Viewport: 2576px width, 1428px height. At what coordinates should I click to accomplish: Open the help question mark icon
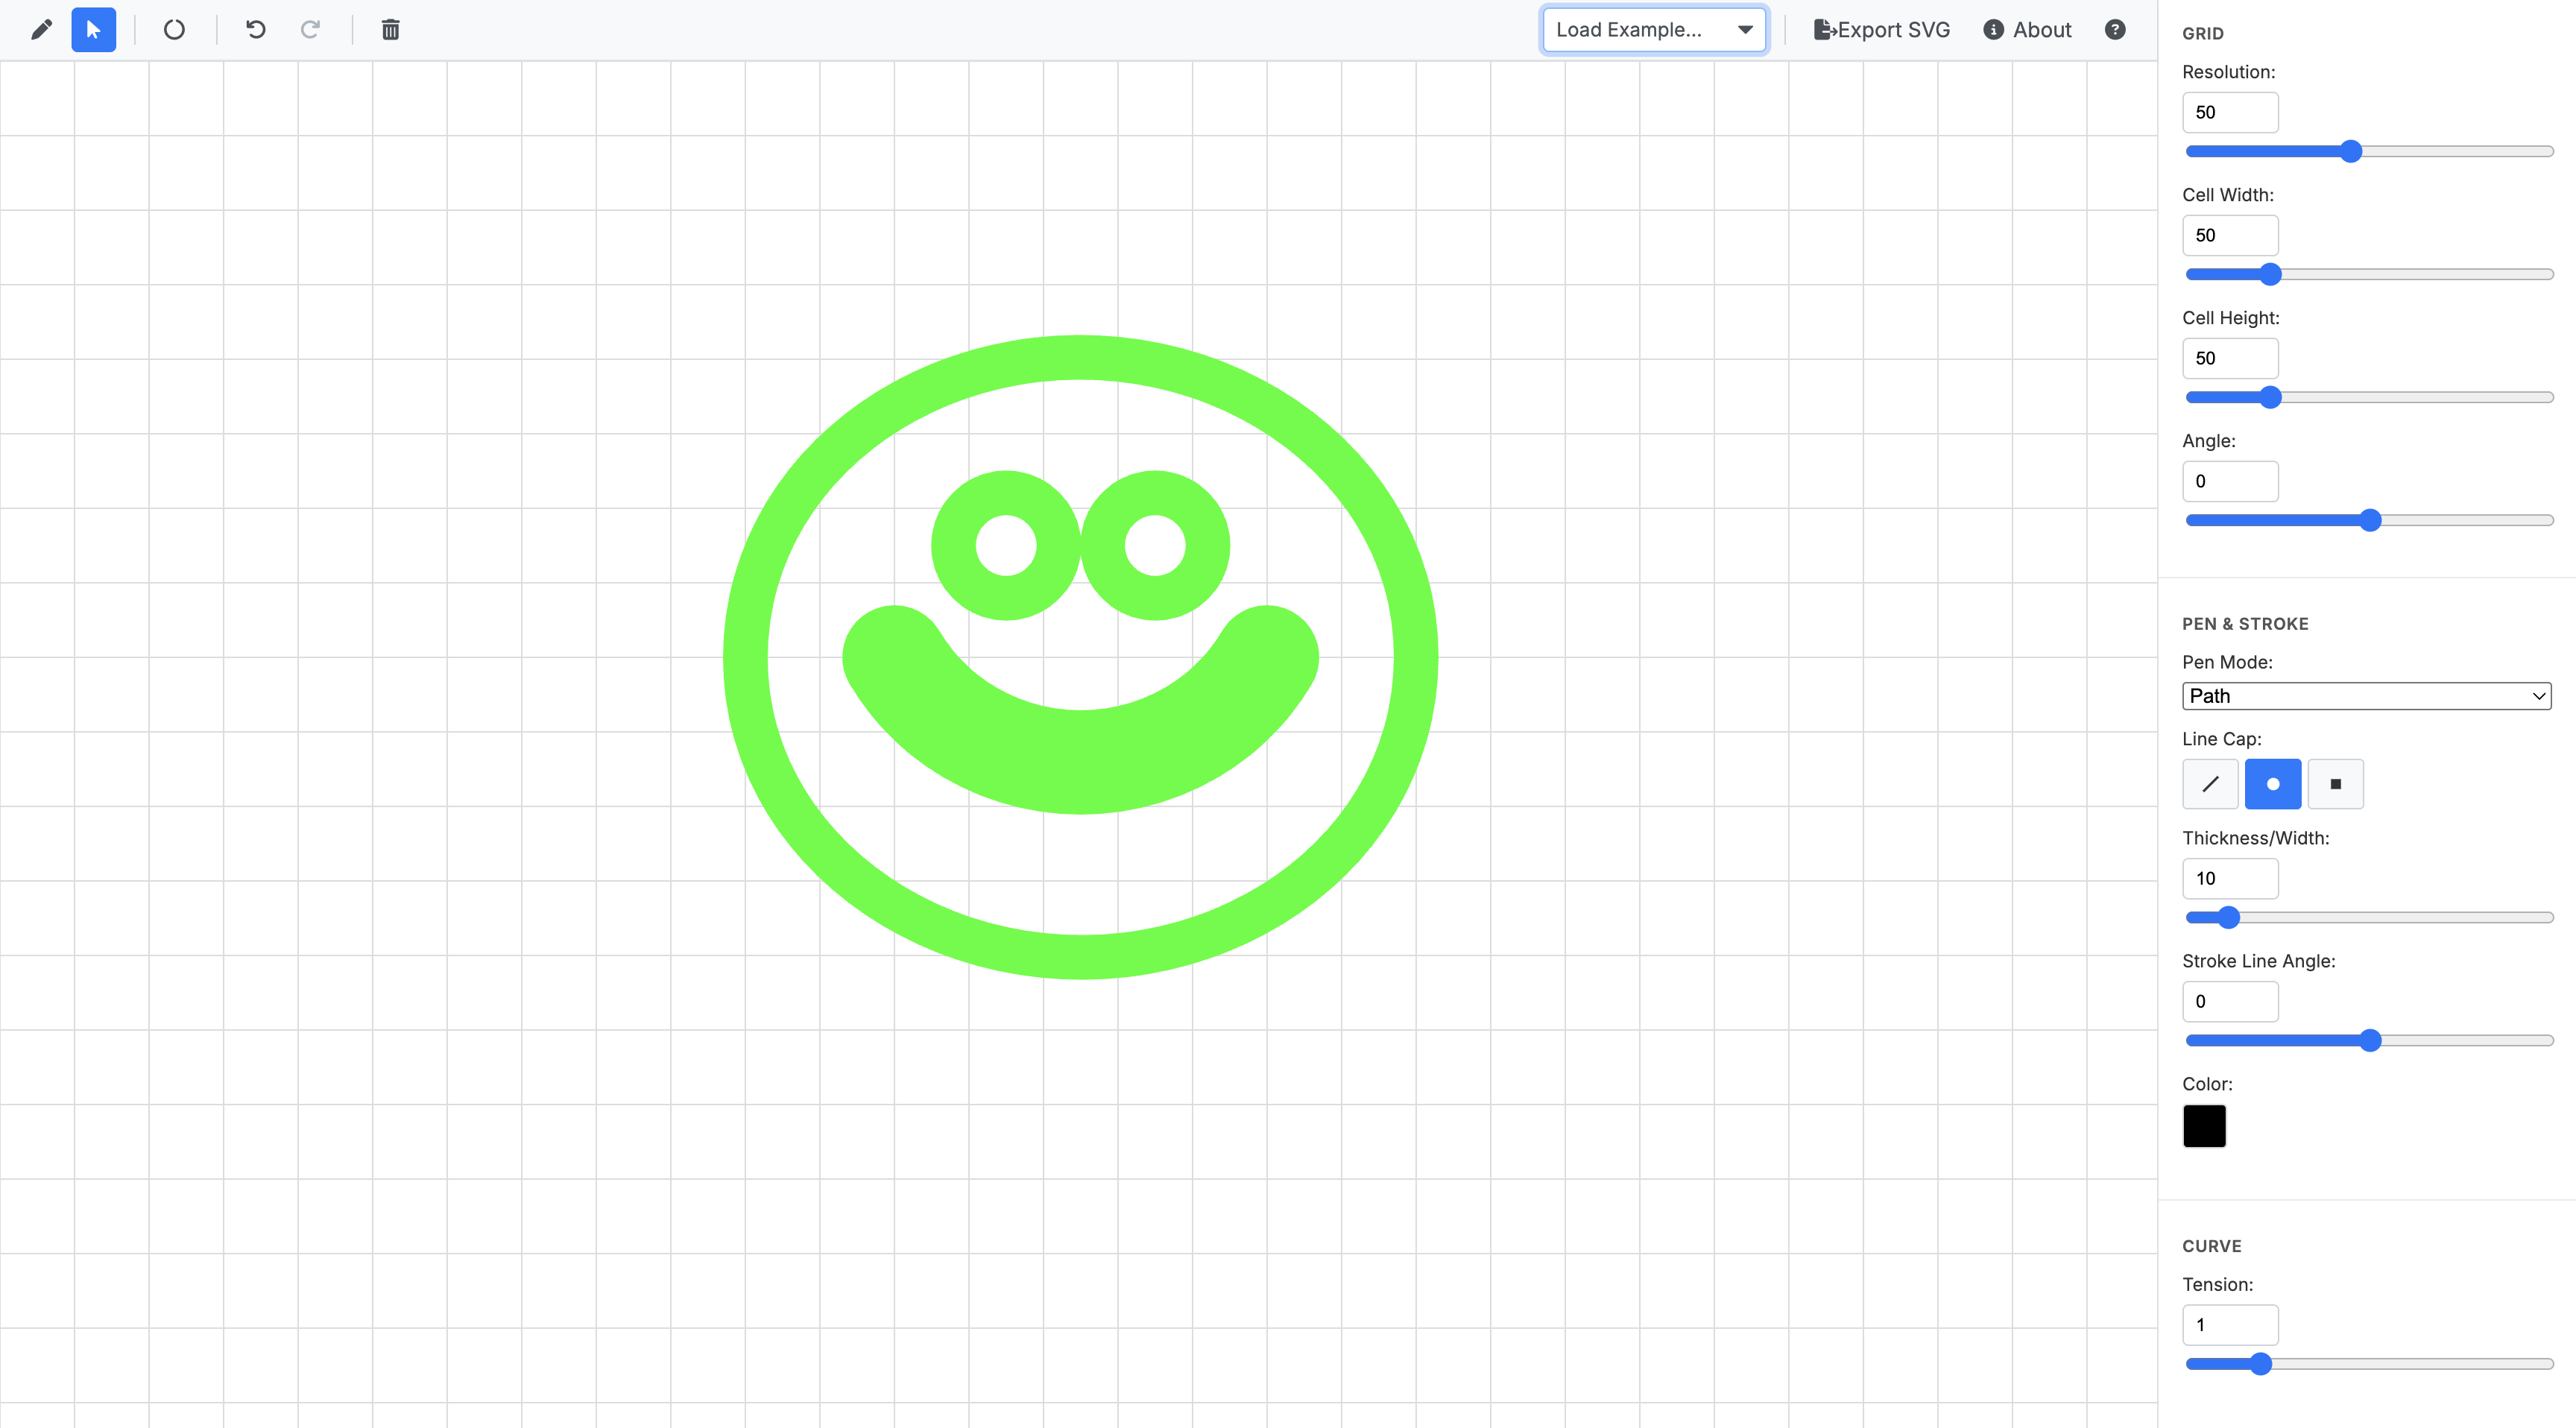2115,30
